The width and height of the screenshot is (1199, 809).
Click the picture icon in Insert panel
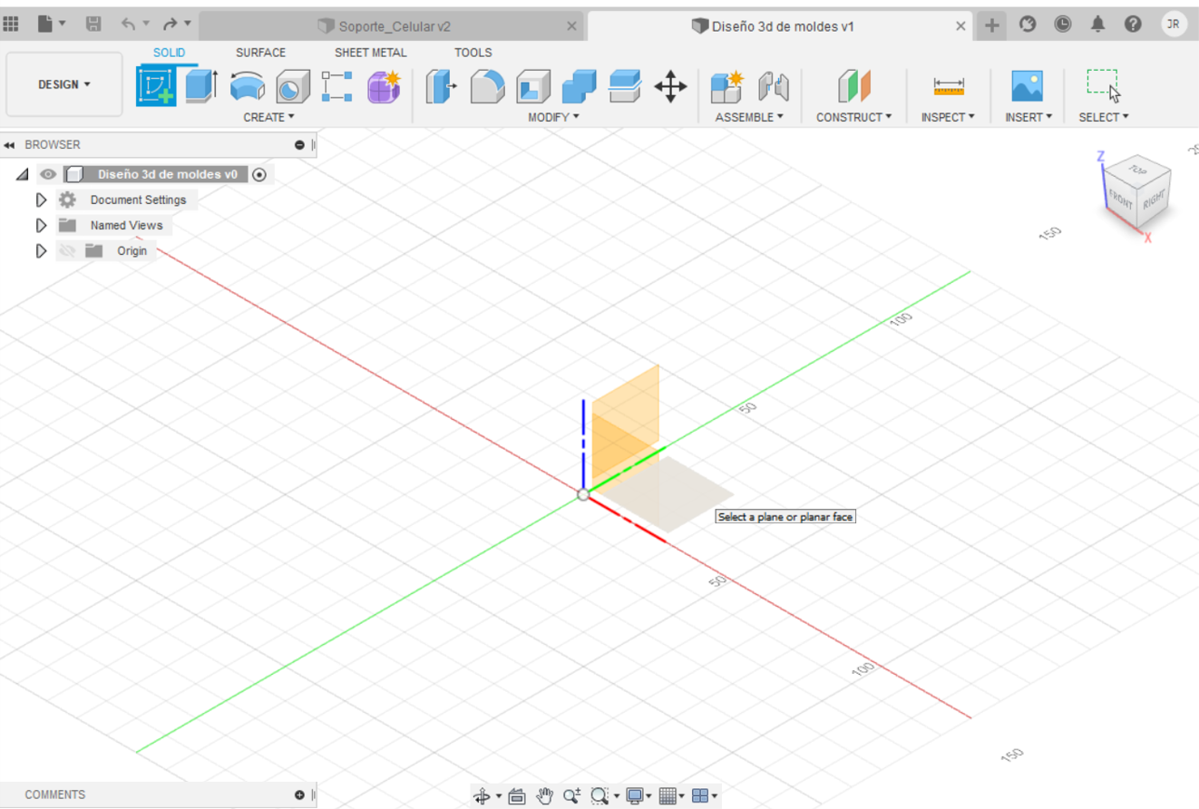[1028, 87]
